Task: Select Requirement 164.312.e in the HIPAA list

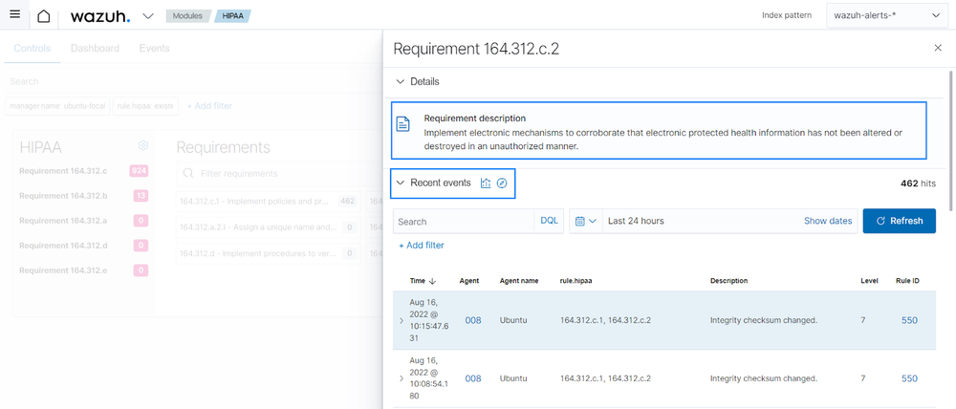Action: pos(63,270)
